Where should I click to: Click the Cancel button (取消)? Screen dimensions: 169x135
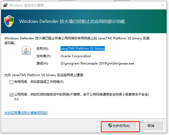(x=151, y=126)
